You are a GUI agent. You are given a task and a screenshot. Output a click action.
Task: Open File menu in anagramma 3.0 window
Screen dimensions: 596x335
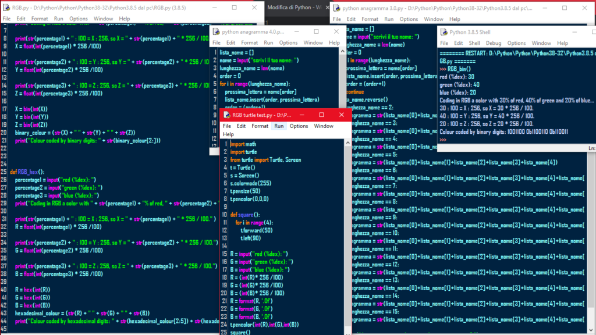[337, 19]
